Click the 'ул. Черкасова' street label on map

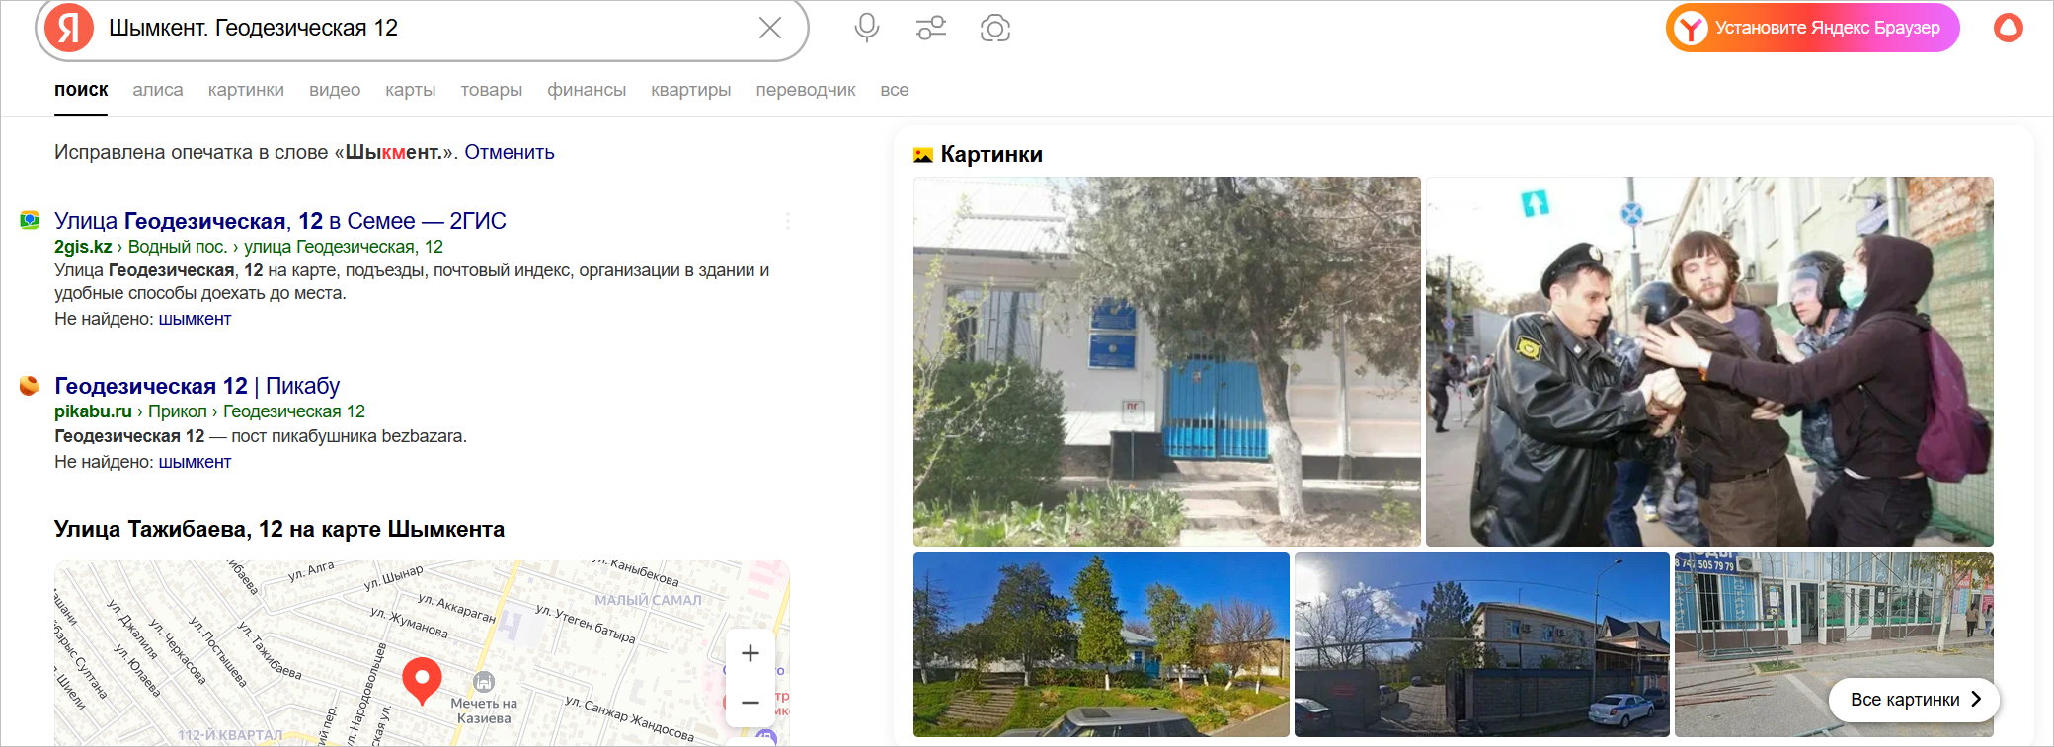178,651
